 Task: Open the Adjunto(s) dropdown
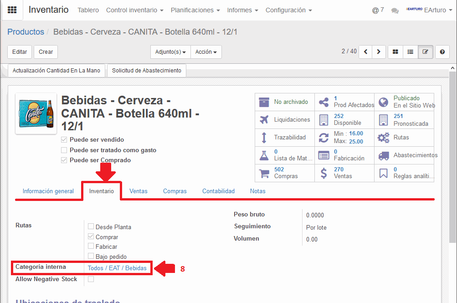[x=170, y=52]
